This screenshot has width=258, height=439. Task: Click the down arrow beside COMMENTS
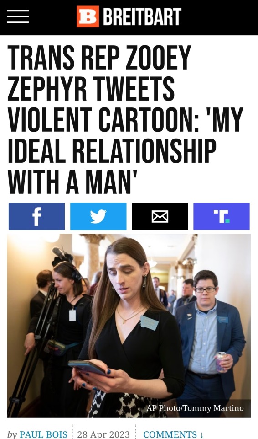point(201,435)
